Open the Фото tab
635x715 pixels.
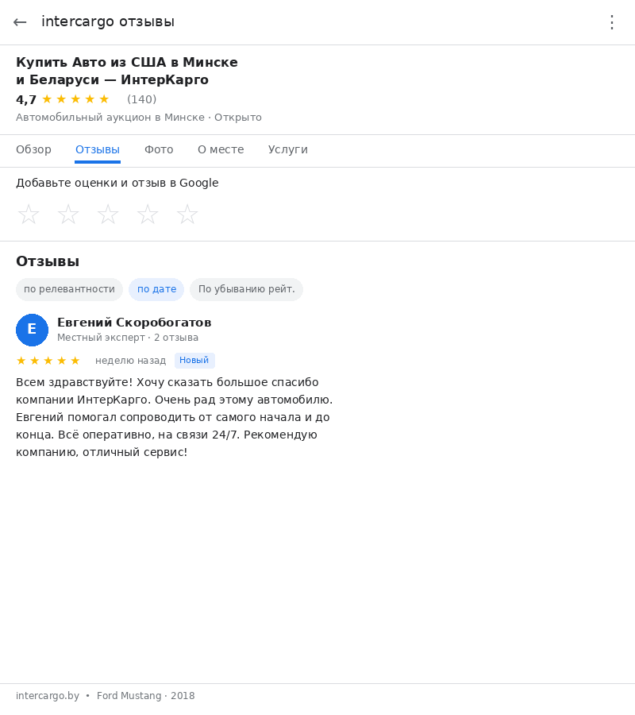tap(159, 149)
